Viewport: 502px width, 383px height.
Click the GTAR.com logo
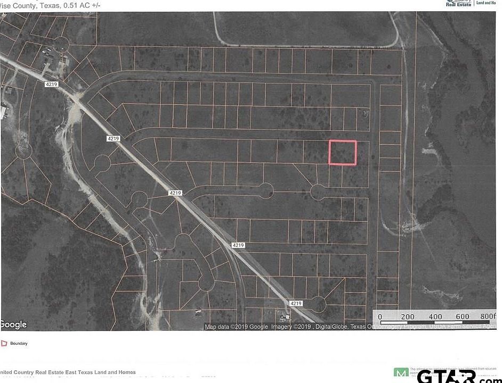459,376
